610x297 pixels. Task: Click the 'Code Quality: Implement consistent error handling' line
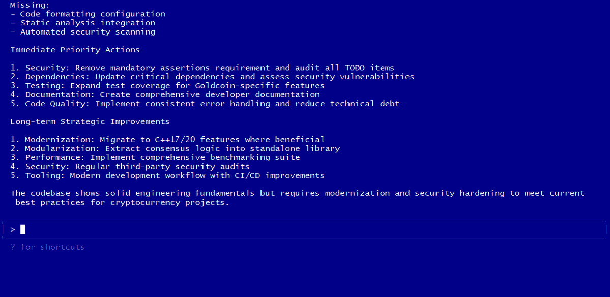(x=205, y=104)
